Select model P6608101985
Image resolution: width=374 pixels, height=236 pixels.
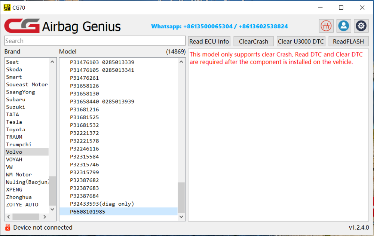119,212
